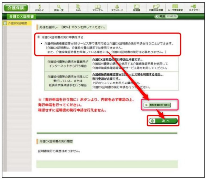
Task: Select 介護DX証明書の発行申請をする radio button
Action: click(39, 38)
